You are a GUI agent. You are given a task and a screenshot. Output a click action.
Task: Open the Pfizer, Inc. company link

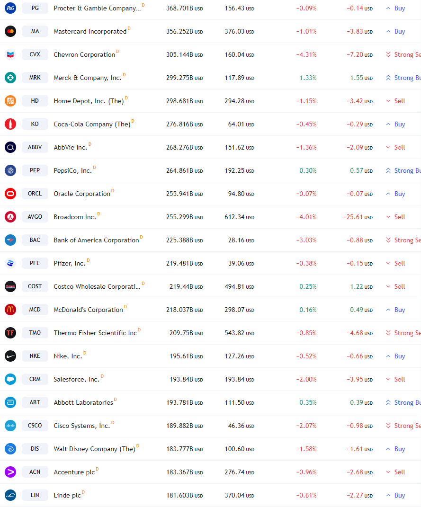click(x=70, y=263)
